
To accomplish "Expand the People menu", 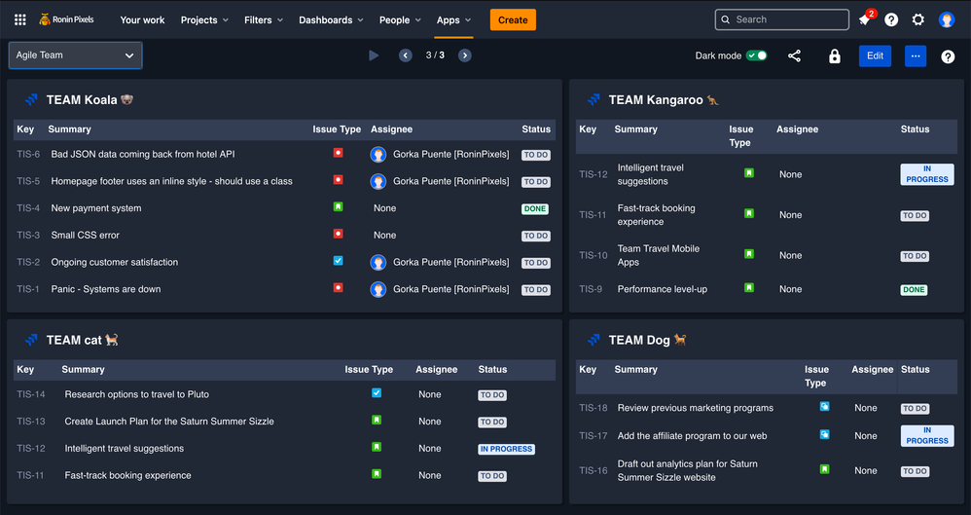I will click(x=400, y=19).
